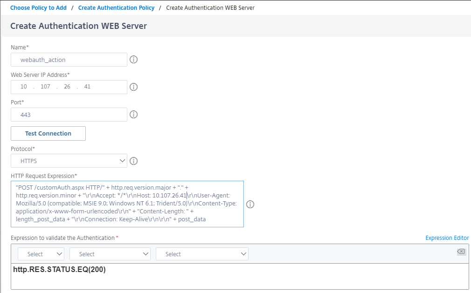Open the HTTPS Protocol dropdown
This screenshot has height=293, width=471.
coord(69,161)
